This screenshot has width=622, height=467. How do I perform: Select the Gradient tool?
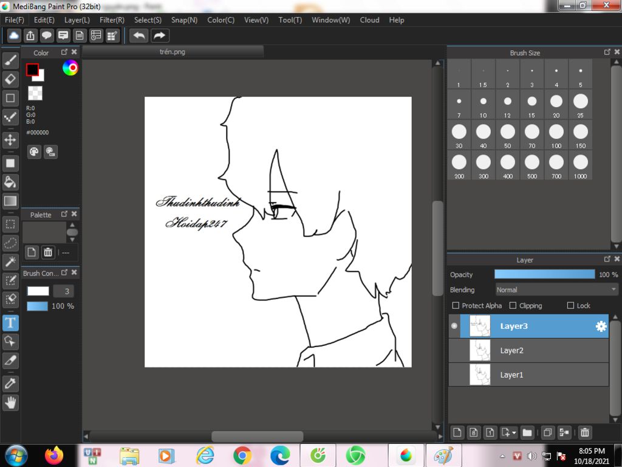(x=10, y=201)
